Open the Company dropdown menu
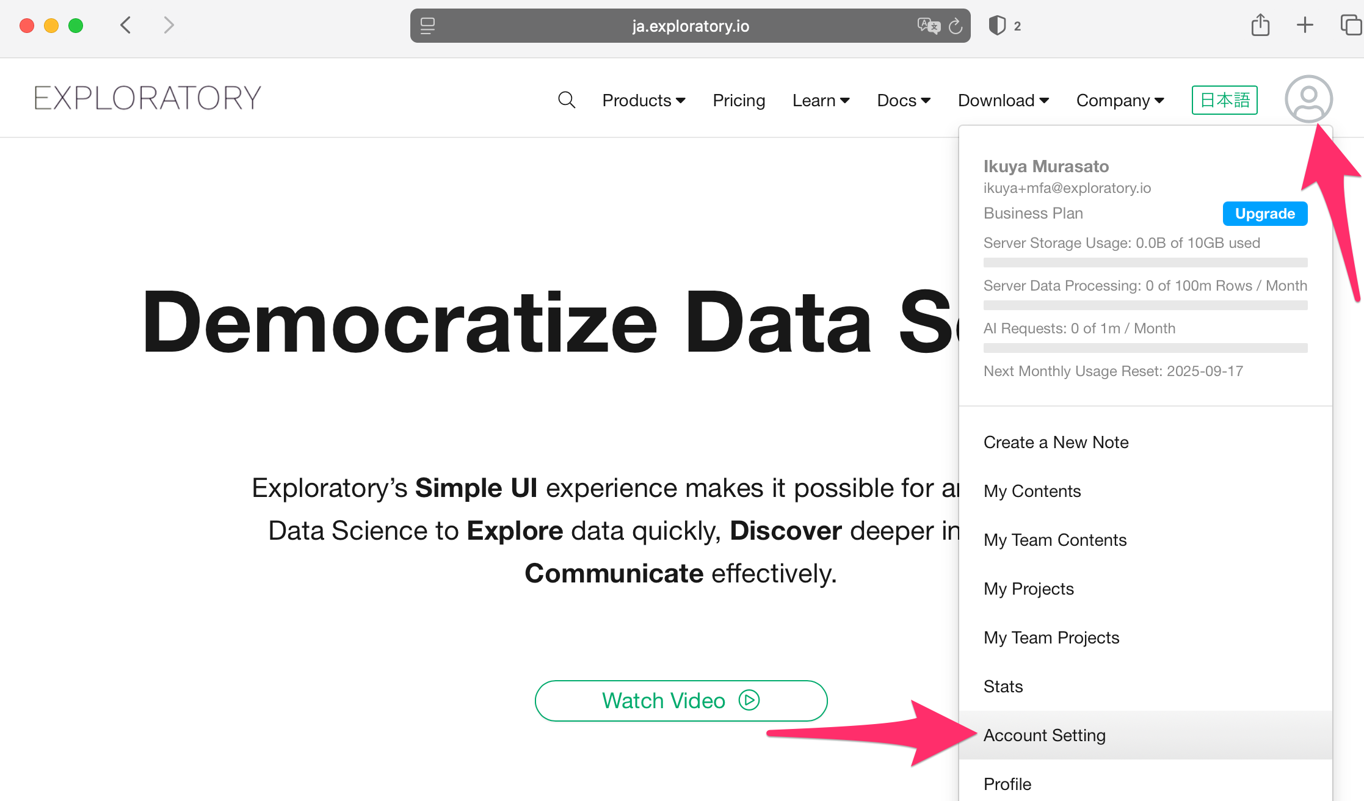The image size is (1364, 801). [x=1120, y=100]
